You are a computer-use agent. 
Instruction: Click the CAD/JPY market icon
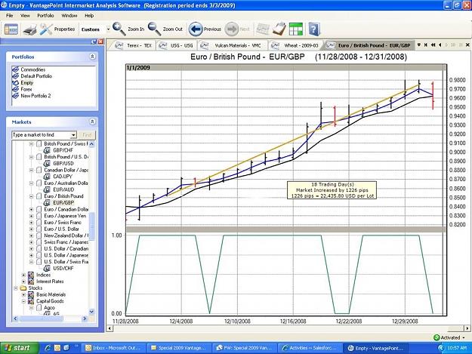coord(47,177)
